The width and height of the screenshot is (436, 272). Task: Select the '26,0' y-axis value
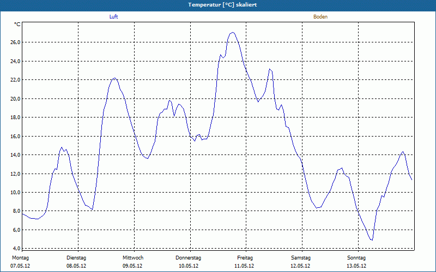[16, 42]
